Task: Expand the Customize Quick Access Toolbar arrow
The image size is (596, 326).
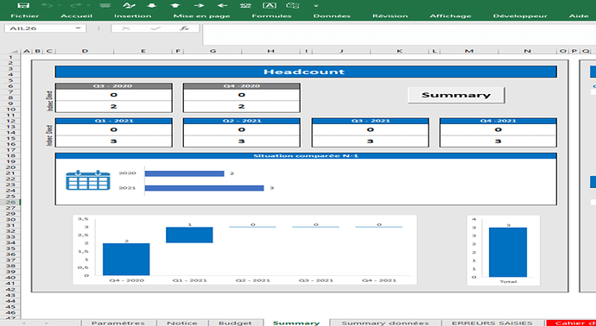Action: 316,6
